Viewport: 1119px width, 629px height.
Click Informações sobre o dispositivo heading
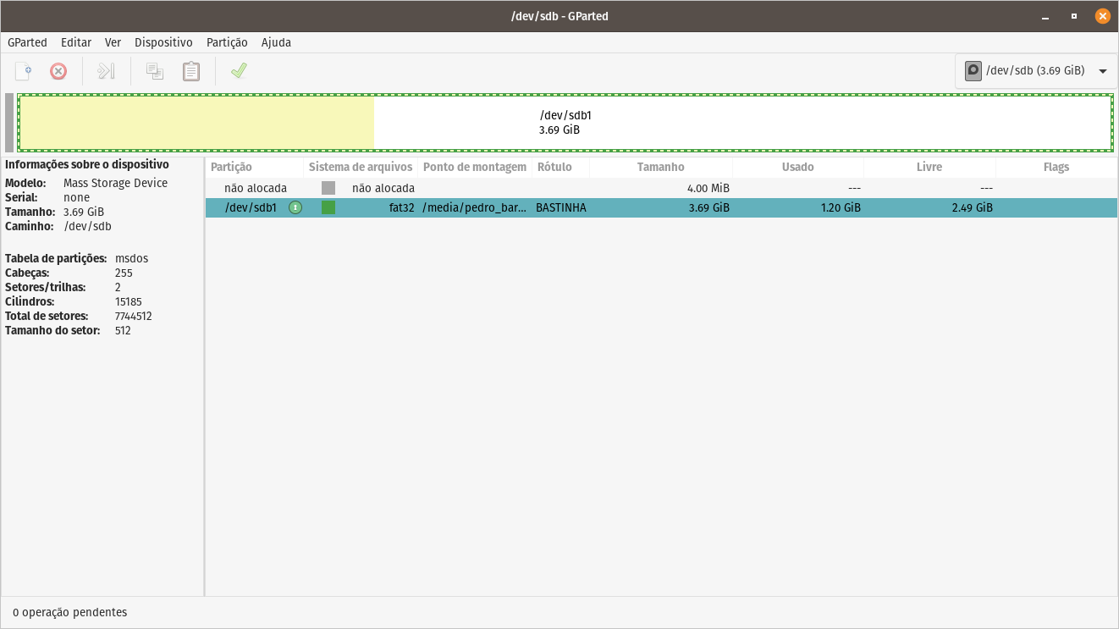coord(87,164)
